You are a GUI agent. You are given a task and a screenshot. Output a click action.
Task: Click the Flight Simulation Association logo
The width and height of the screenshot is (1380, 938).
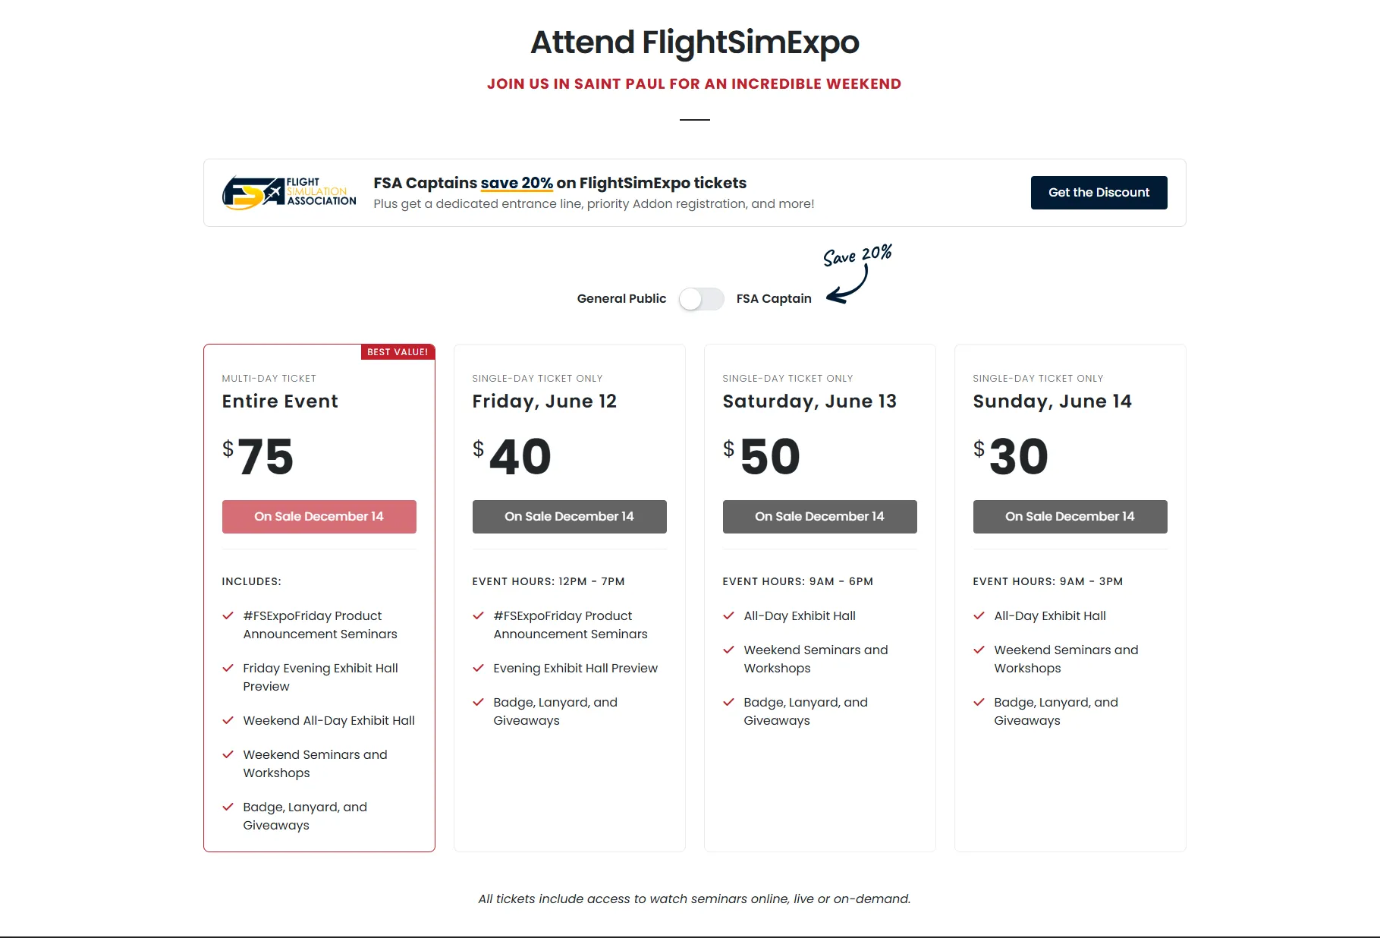289,193
